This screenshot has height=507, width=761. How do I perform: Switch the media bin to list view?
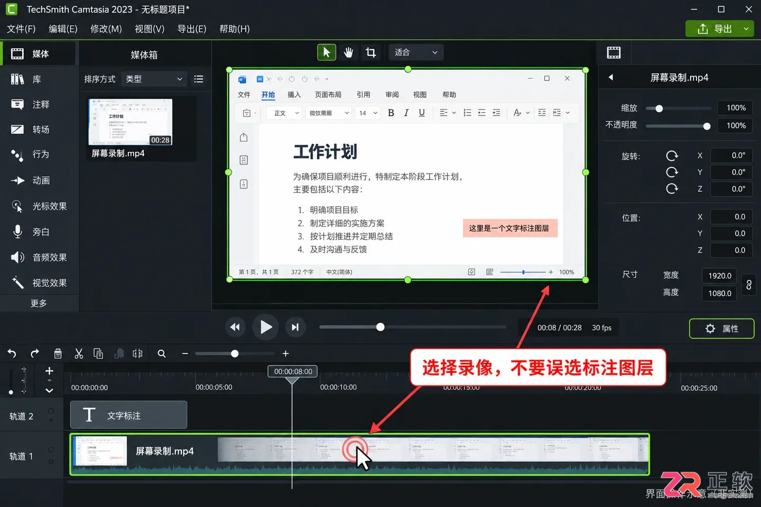click(x=199, y=79)
